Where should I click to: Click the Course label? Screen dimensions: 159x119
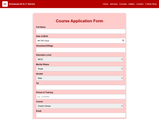[39, 101]
